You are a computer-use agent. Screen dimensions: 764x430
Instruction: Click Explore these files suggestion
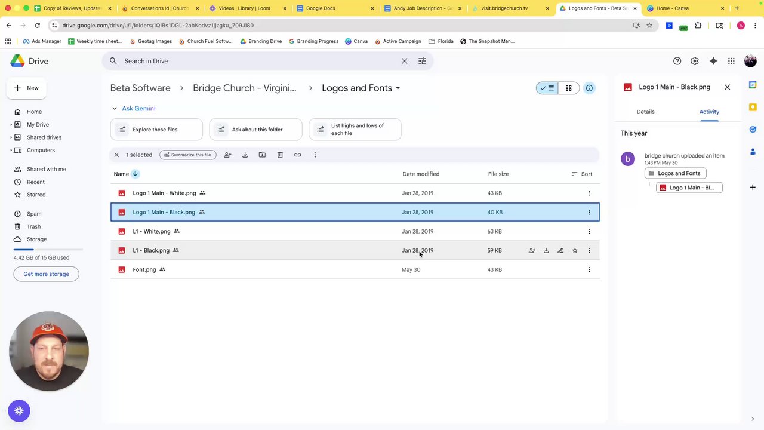(156, 130)
